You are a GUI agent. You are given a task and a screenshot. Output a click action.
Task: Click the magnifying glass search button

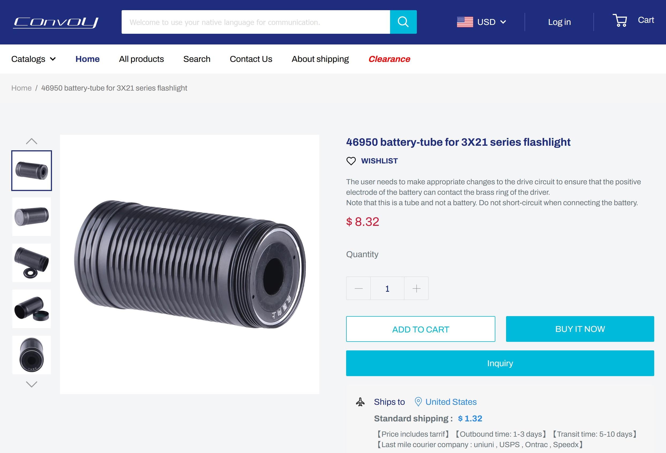tap(403, 22)
